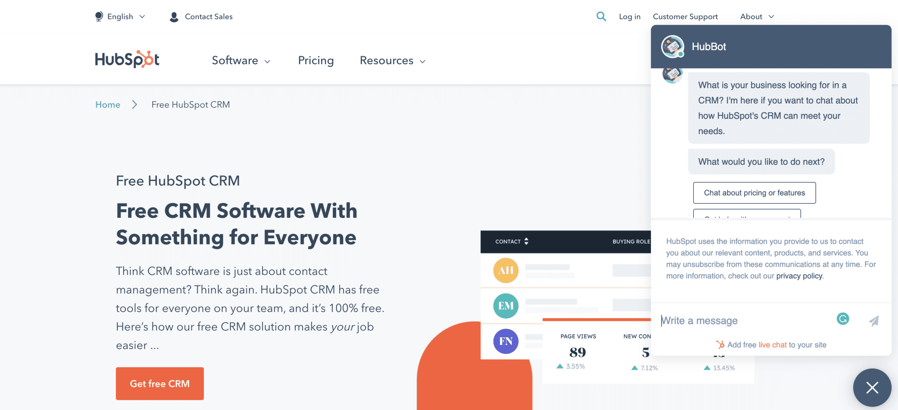The width and height of the screenshot is (898, 410).
Task: Click the Chat about pricing or features button
Action: (754, 193)
